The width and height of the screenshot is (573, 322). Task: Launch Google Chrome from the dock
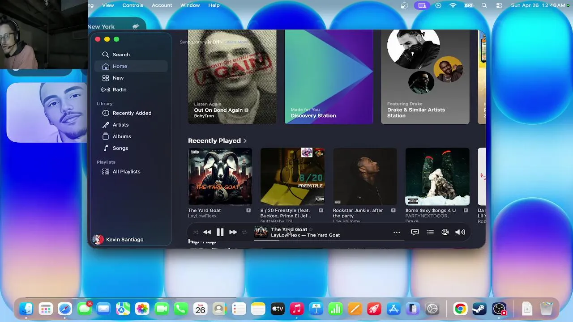click(460, 309)
